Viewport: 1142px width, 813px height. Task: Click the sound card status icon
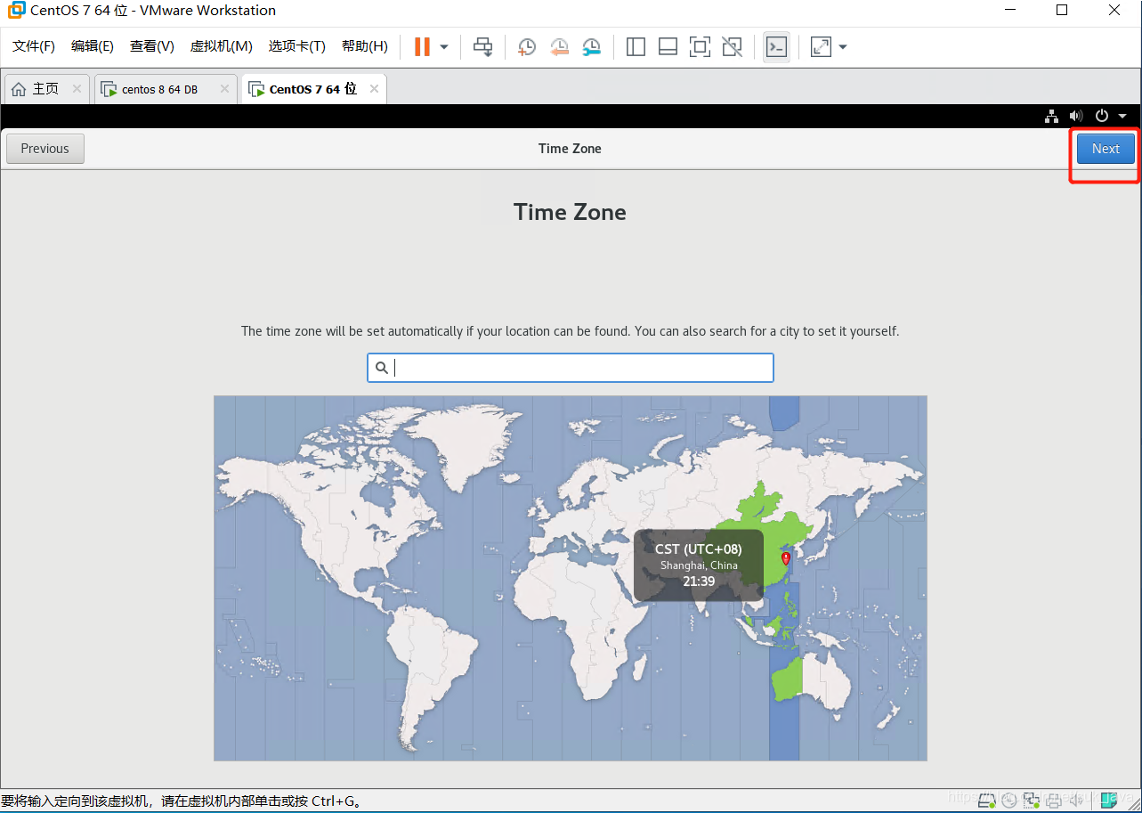coord(1076,800)
